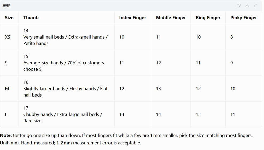Click the download table icon
The width and height of the screenshot is (264, 150).
247,6
